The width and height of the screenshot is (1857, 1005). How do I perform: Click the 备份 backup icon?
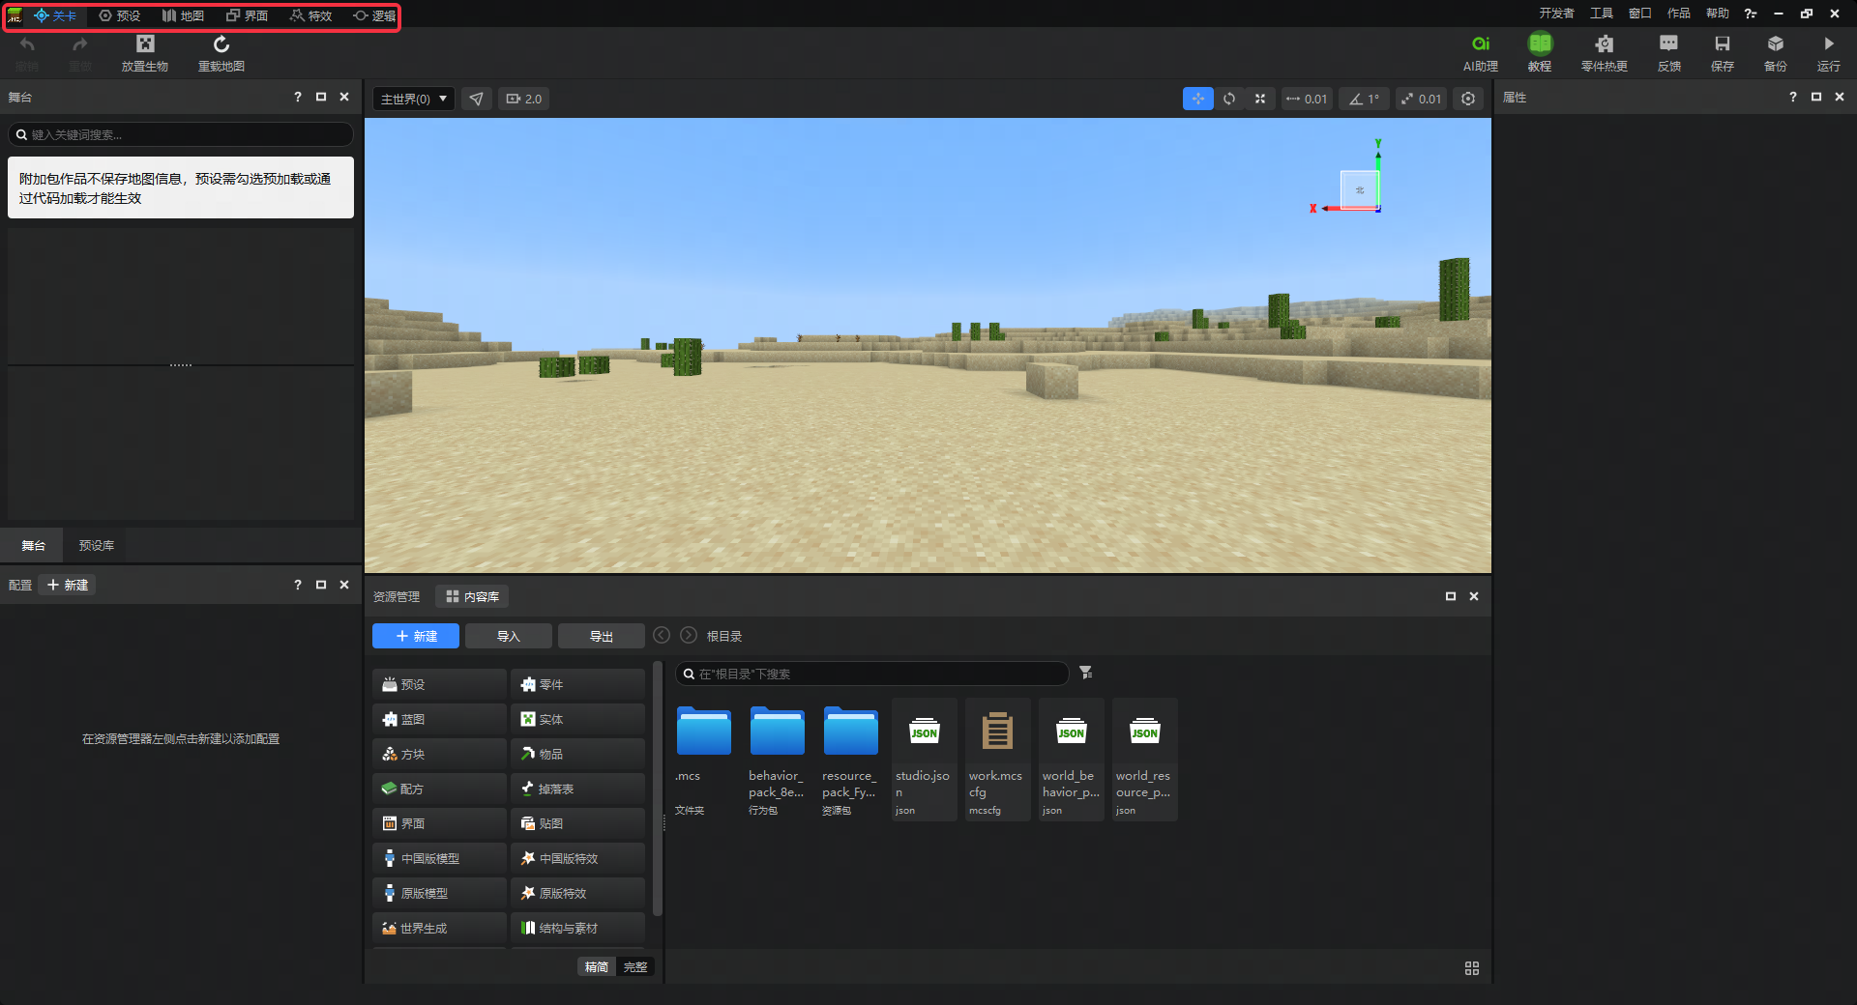[x=1776, y=53]
